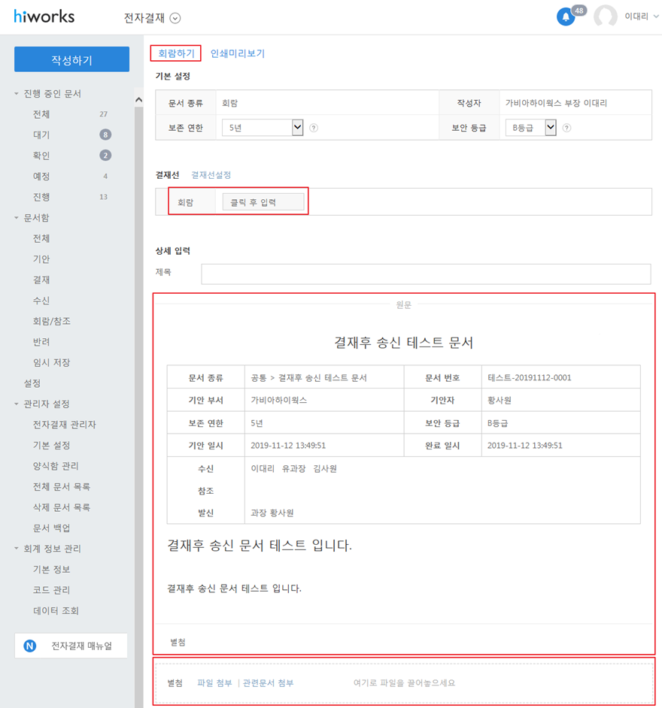Image resolution: width=662 pixels, height=708 pixels.
Task: Select 확인 in the sidebar
Action: [41, 156]
